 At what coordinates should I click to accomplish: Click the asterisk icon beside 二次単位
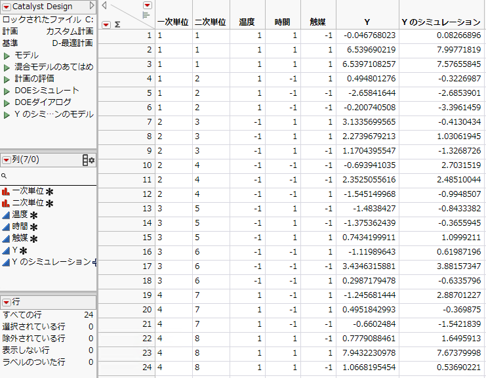(49, 203)
